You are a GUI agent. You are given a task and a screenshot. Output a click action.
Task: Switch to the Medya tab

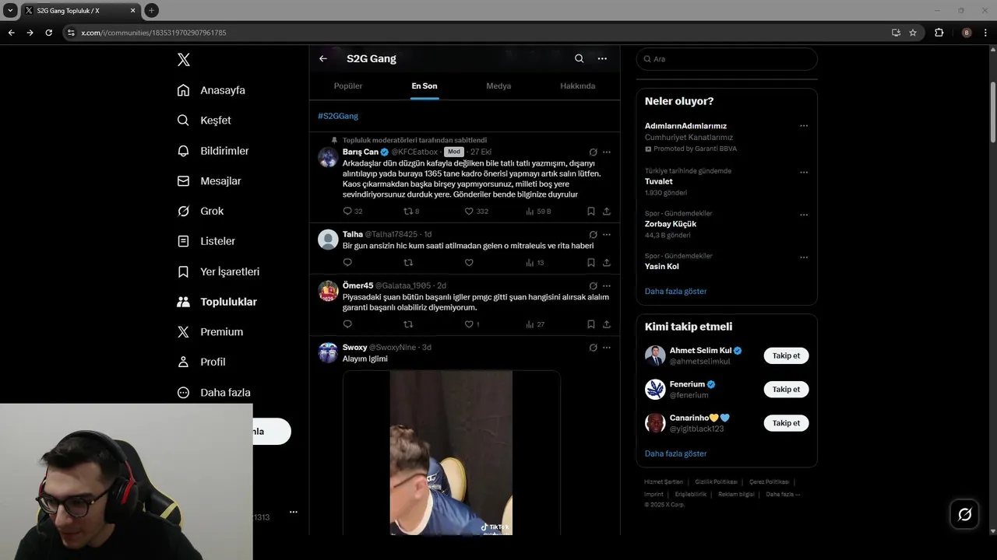[498, 86]
